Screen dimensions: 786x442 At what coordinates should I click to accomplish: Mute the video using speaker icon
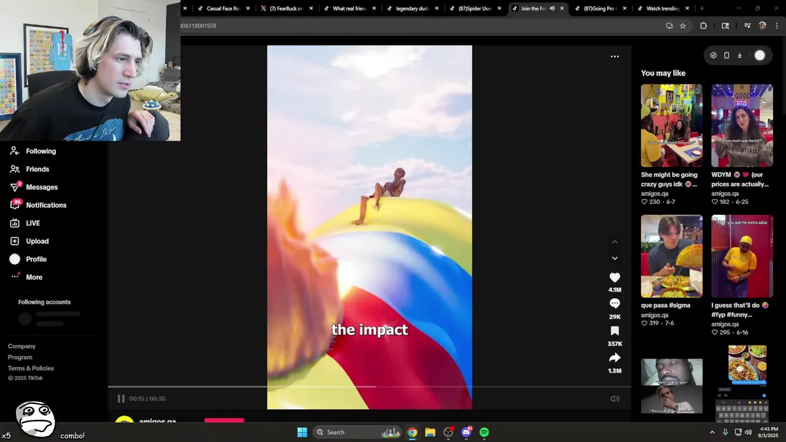click(615, 398)
